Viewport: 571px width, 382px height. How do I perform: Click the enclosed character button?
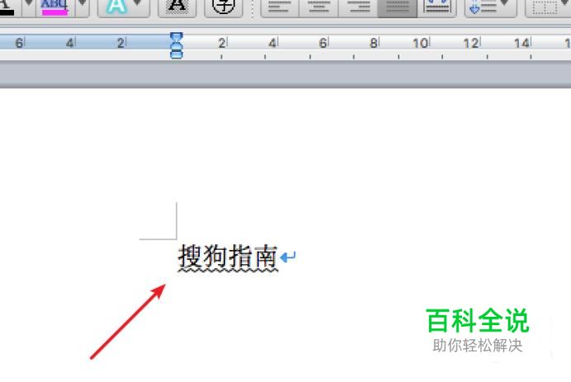[x=224, y=7]
